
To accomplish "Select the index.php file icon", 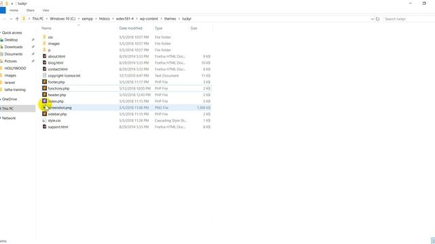I will click(x=44, y=101).
